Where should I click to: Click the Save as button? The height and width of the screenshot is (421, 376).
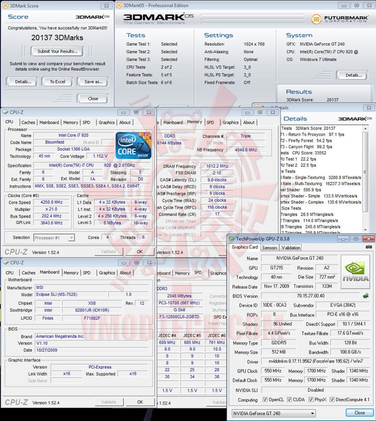(x=93, y=81)
